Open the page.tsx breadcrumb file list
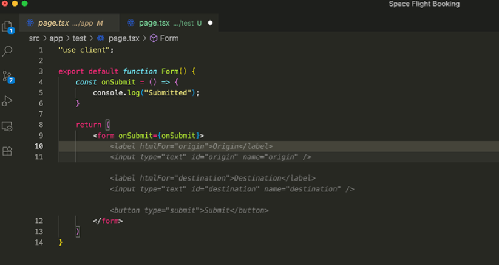This screenshot has width=499, height=265. [x=123, y=38]
